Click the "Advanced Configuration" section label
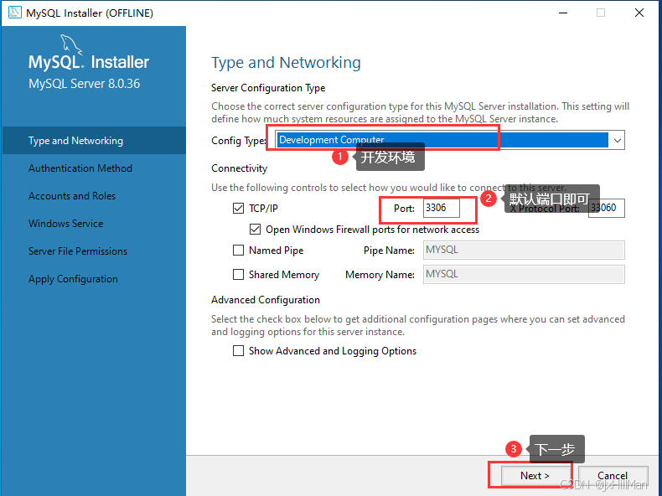Image resolution: width=662 pixels, height=496 pixels. point(265,300)
